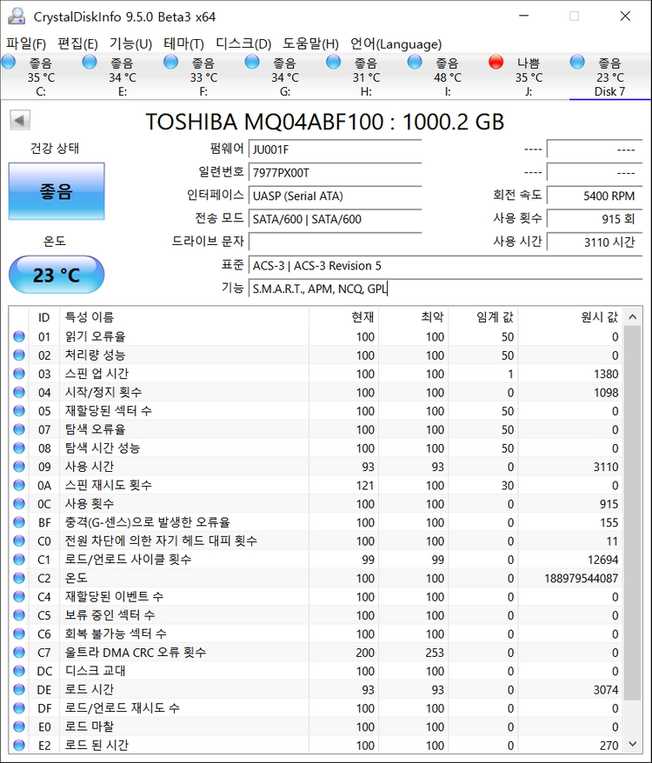This screenshot has height=763, width=652.
Task: Click status circle for attribute 0A 스핀 재시도 횟수
Action: click(19, 485)
